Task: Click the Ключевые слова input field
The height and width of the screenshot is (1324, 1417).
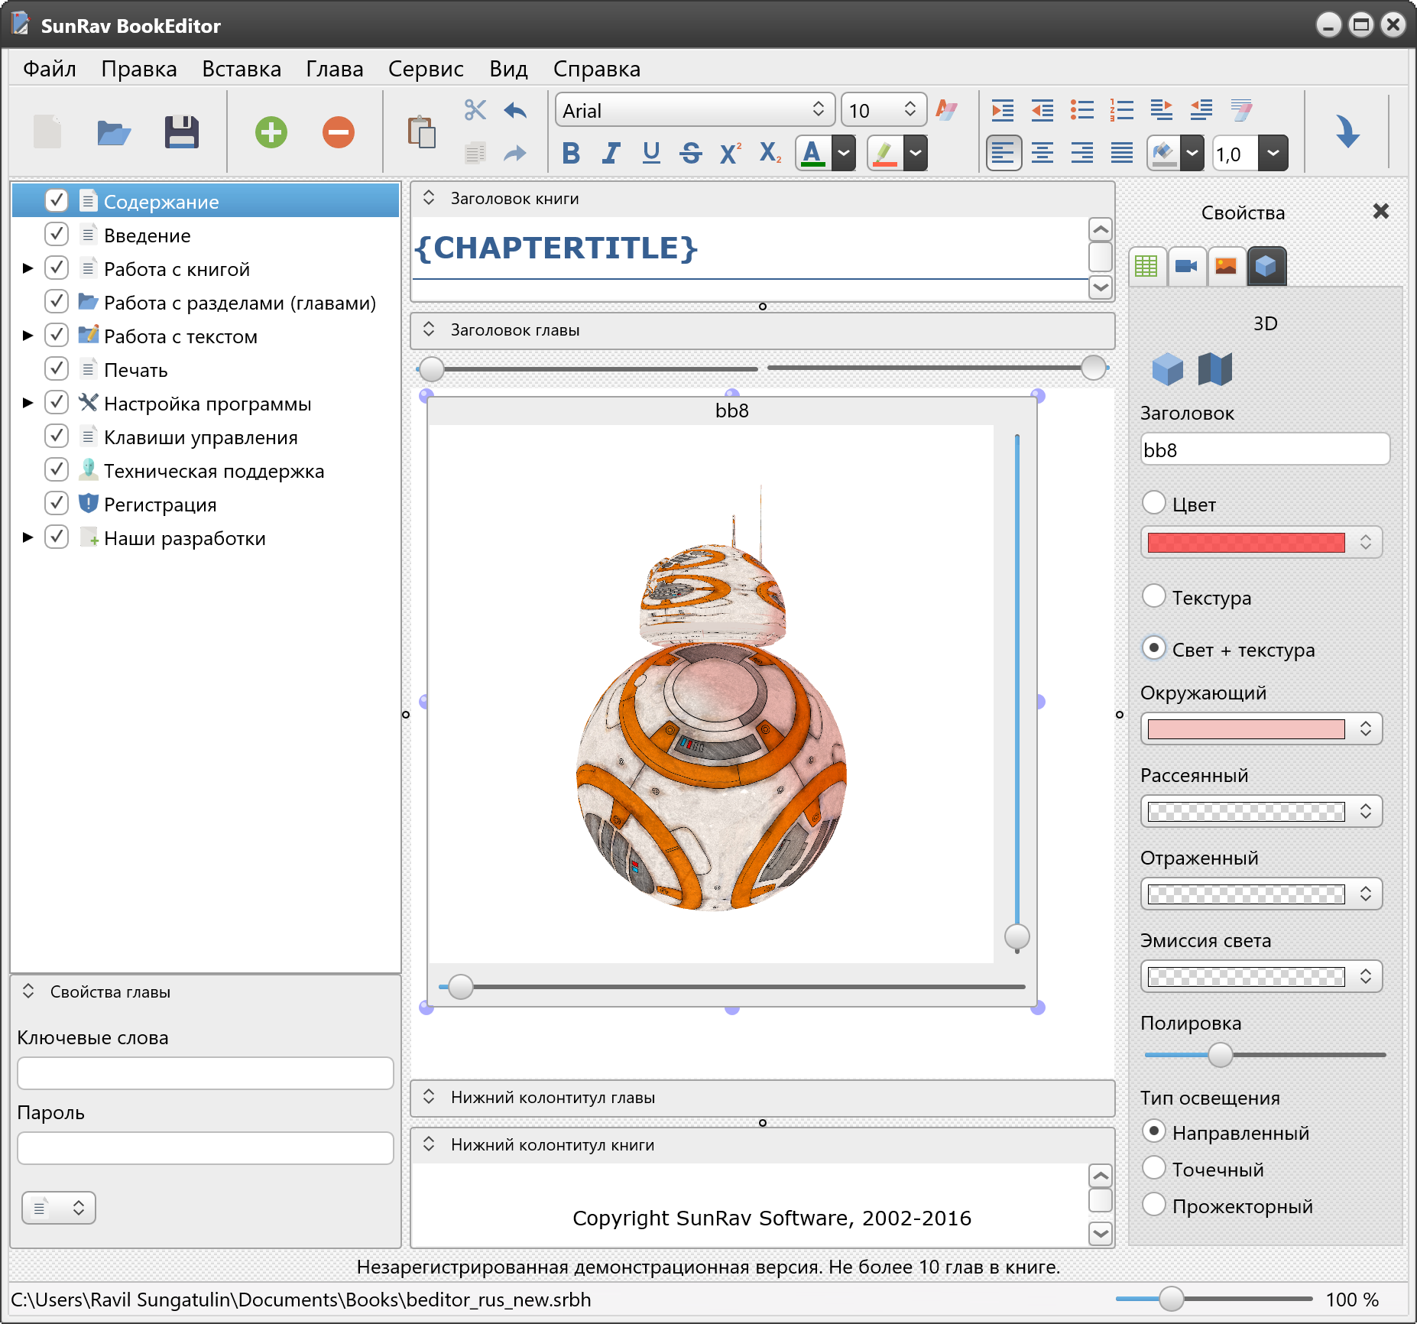Action: 206,1073
